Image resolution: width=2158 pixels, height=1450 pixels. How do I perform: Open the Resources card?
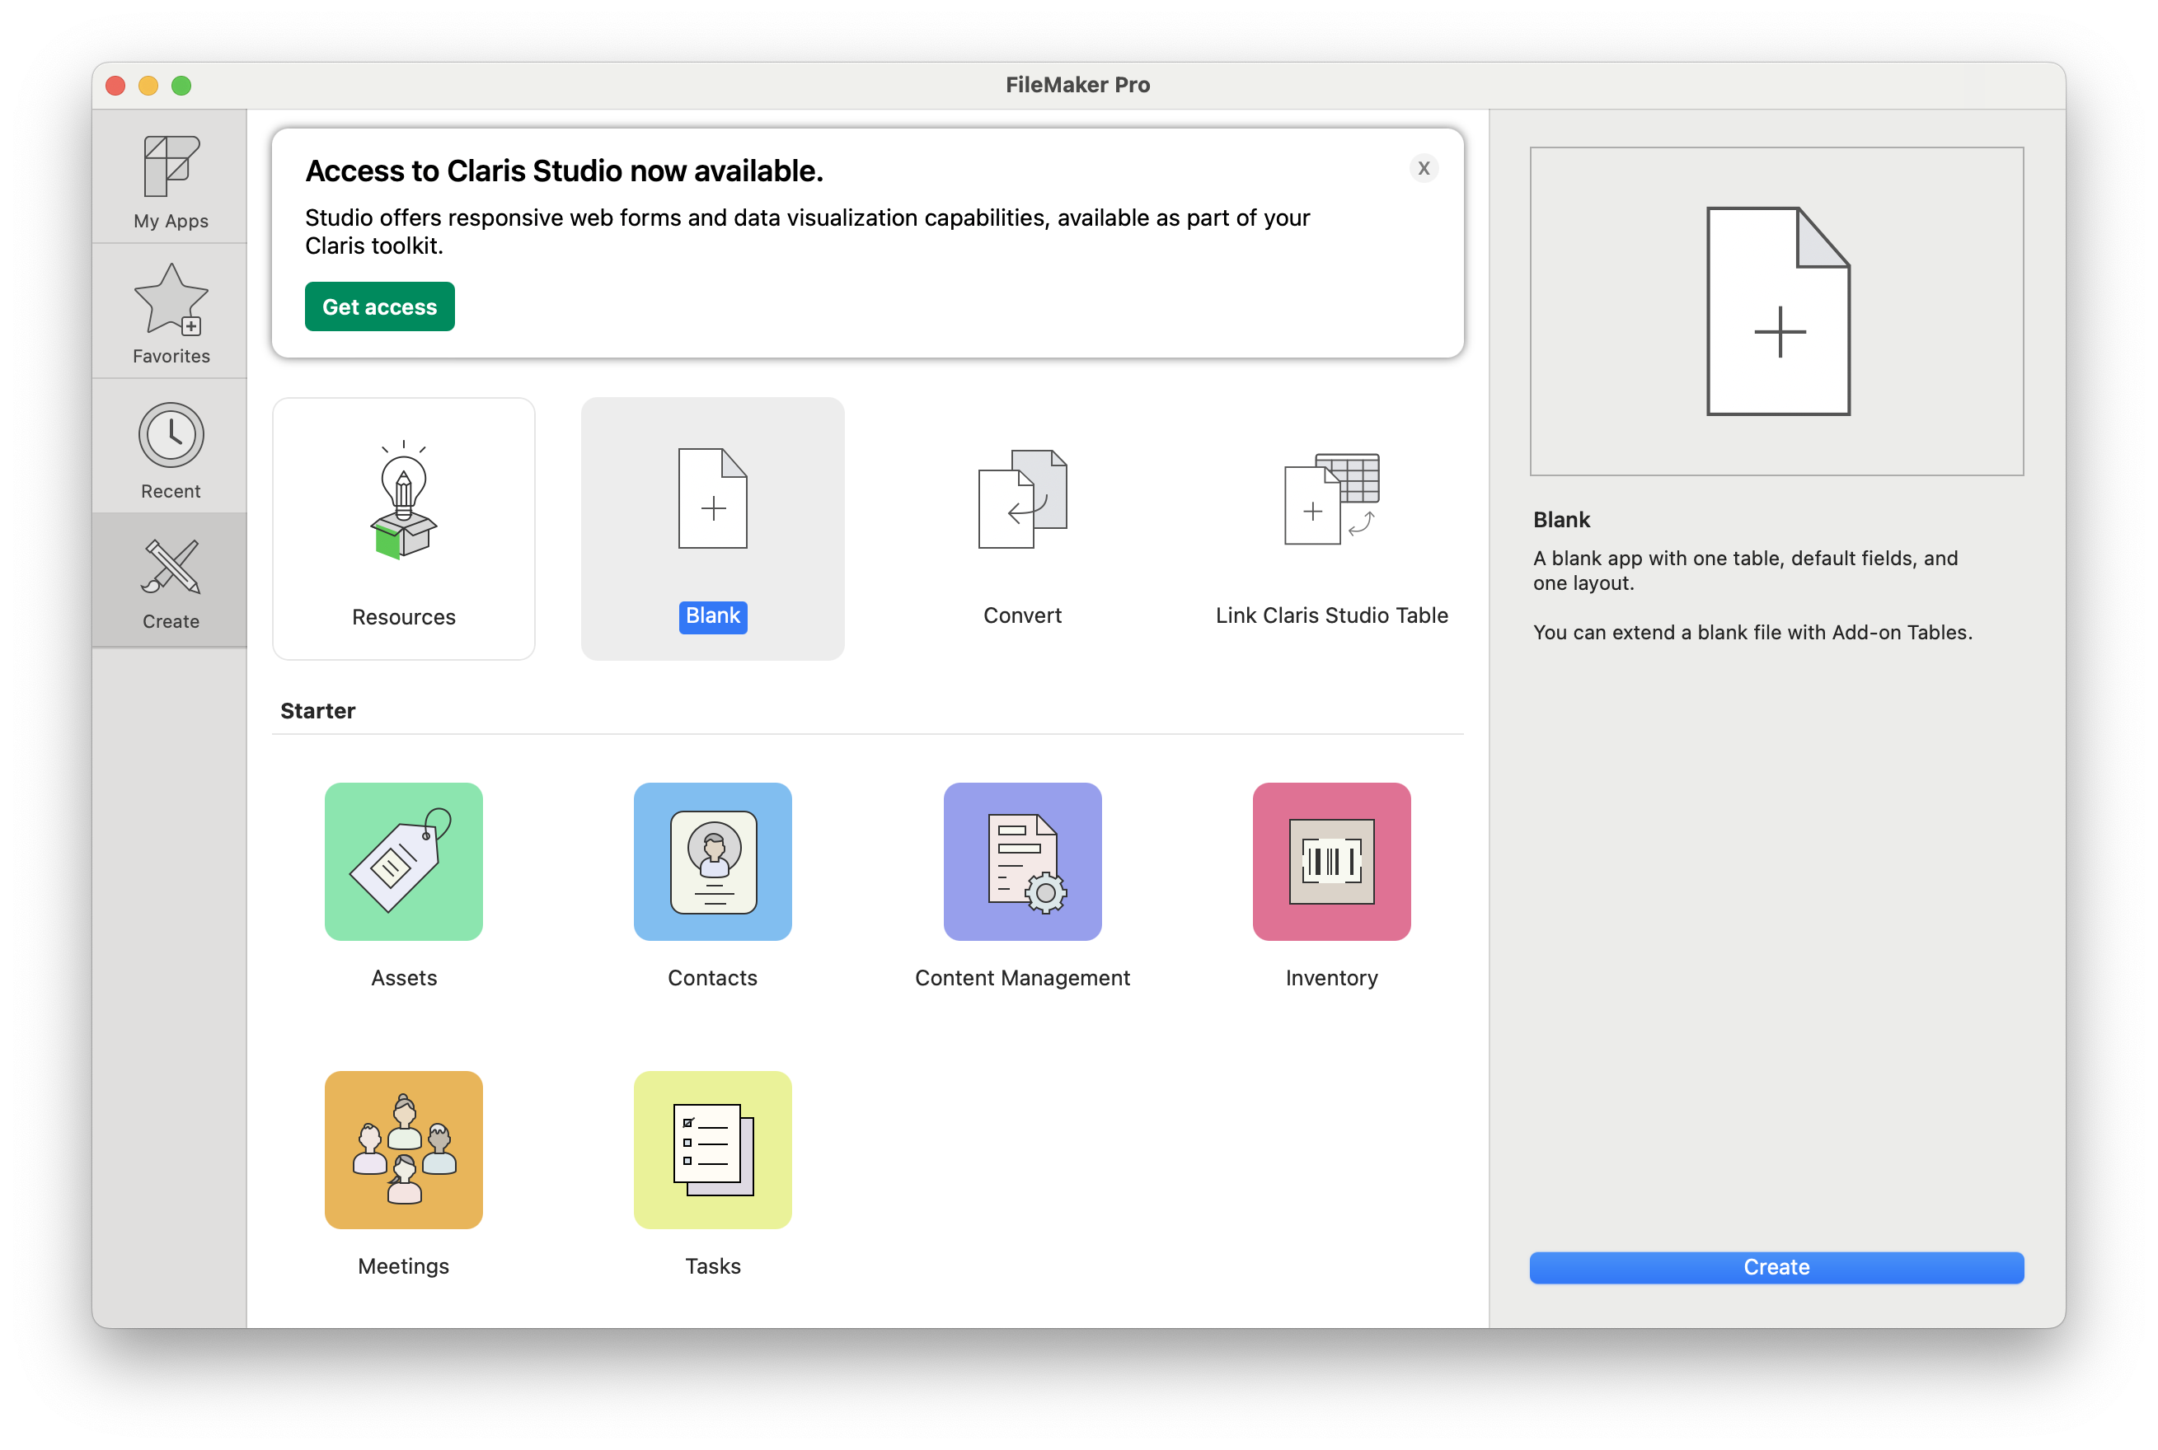pos(403,527)
